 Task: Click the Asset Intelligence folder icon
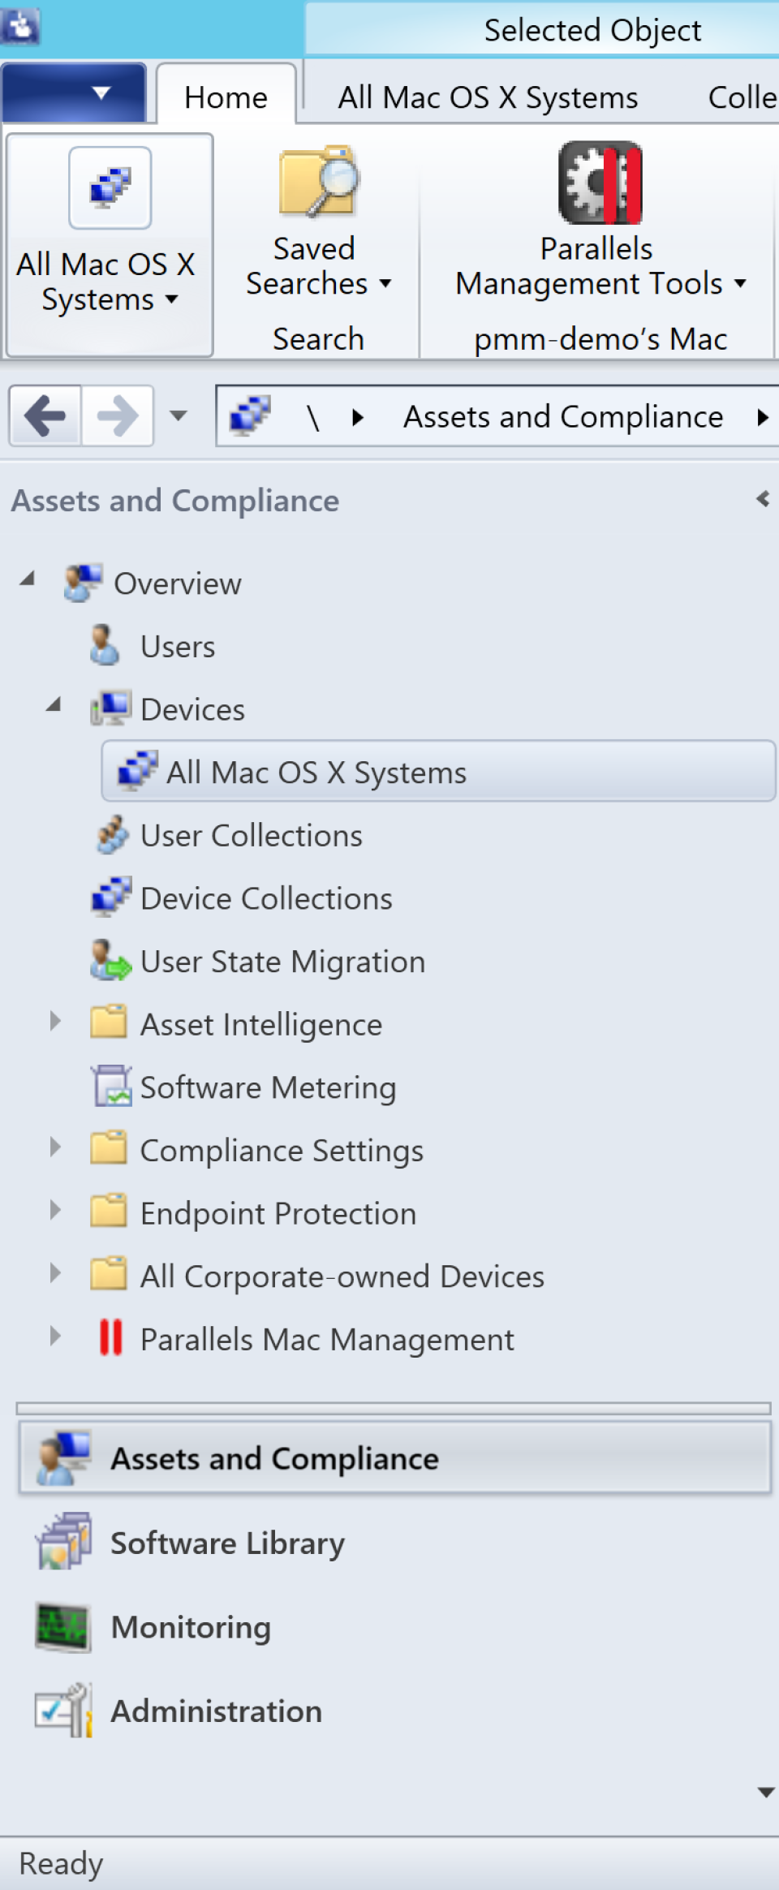tap(109, 1022)
